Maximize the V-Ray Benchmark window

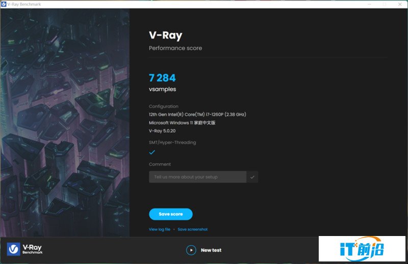385,4
